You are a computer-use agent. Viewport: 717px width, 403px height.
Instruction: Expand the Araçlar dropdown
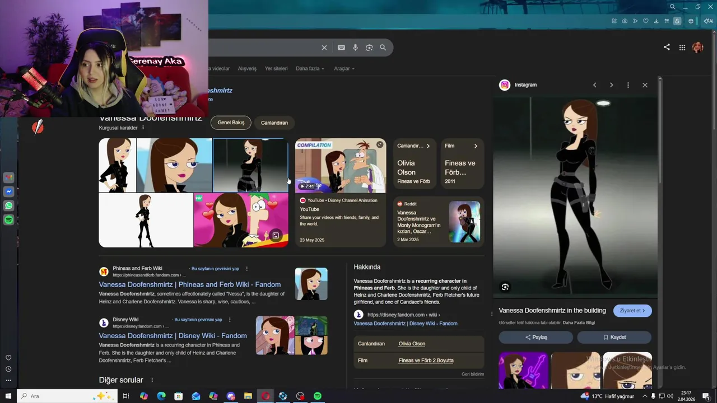point(344,68)
